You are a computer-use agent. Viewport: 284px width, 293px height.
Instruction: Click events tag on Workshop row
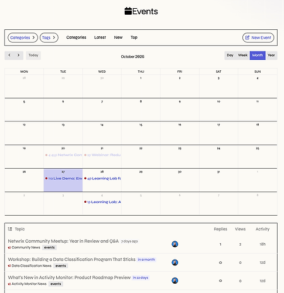tap(61, 265)
